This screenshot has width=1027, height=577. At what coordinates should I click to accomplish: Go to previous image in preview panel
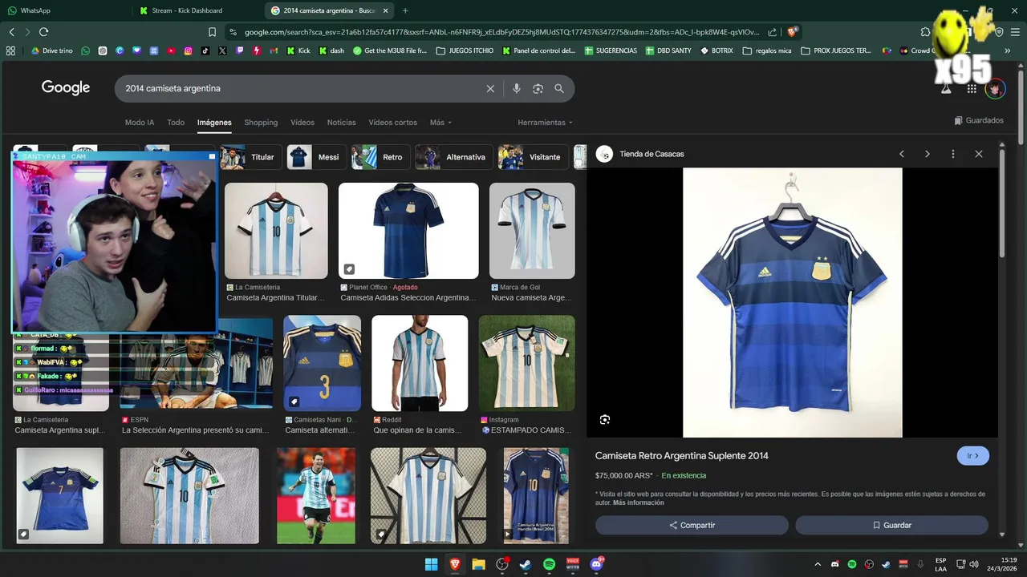[902, 154]
